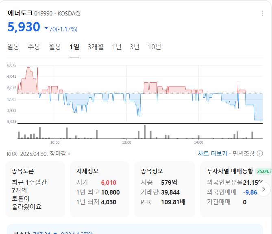The height and width of the screenshot is (234, 272).
Task: Click the 70(-1.17%) change value
Action: click(x=63, y=29)
